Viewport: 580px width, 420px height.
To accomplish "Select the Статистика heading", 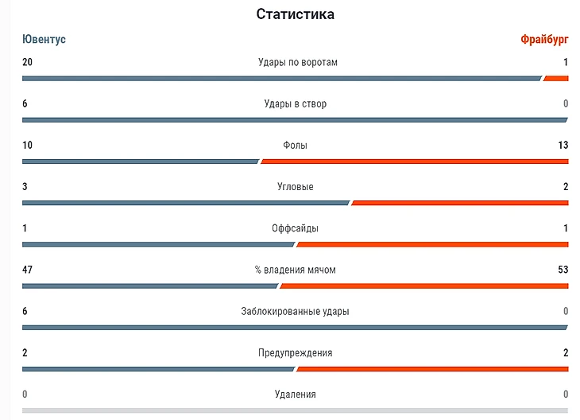I will 296,14.
